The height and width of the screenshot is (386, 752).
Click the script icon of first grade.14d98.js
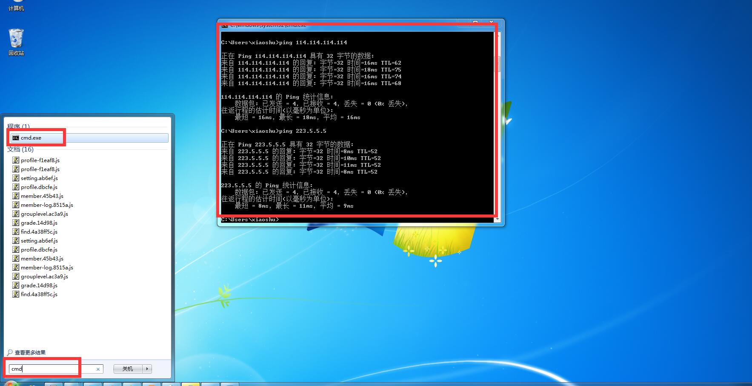(16, 223)
